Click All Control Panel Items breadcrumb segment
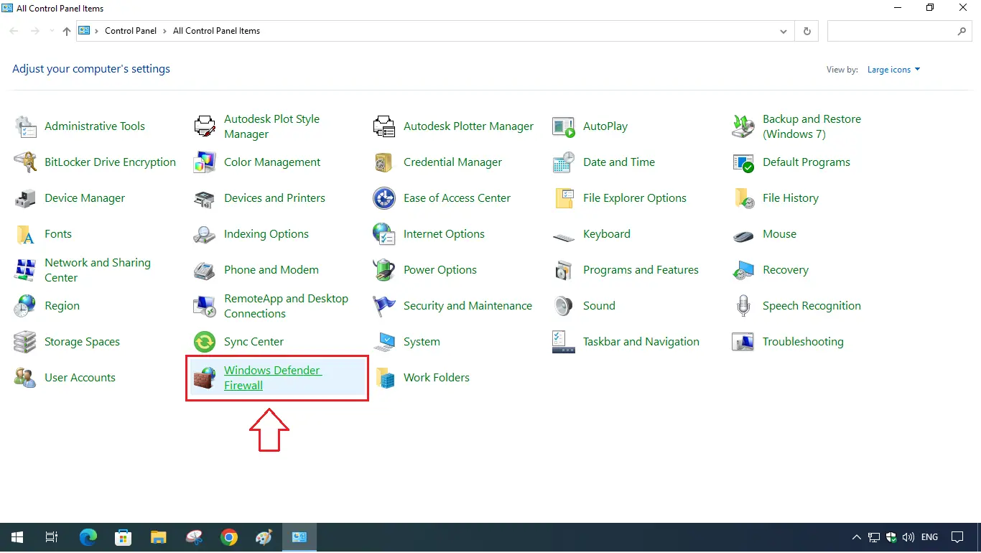981x553 pixels. coord(216,31)
